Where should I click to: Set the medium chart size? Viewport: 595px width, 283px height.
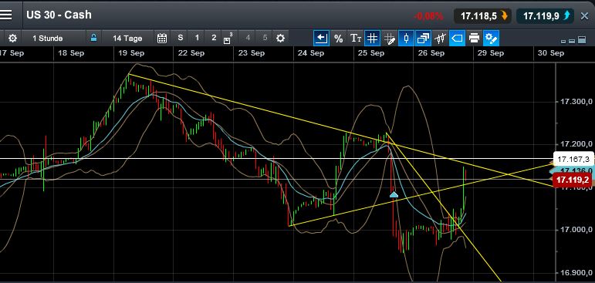[572, 40]
